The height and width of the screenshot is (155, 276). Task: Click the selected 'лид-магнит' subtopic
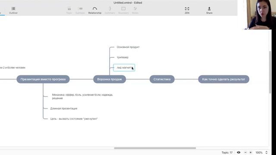pyautogui.click(x=124, y=68)
